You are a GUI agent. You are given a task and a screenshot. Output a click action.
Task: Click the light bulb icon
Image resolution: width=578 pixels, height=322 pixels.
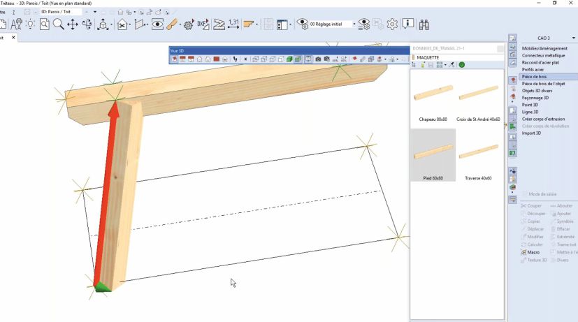[31, 24]
